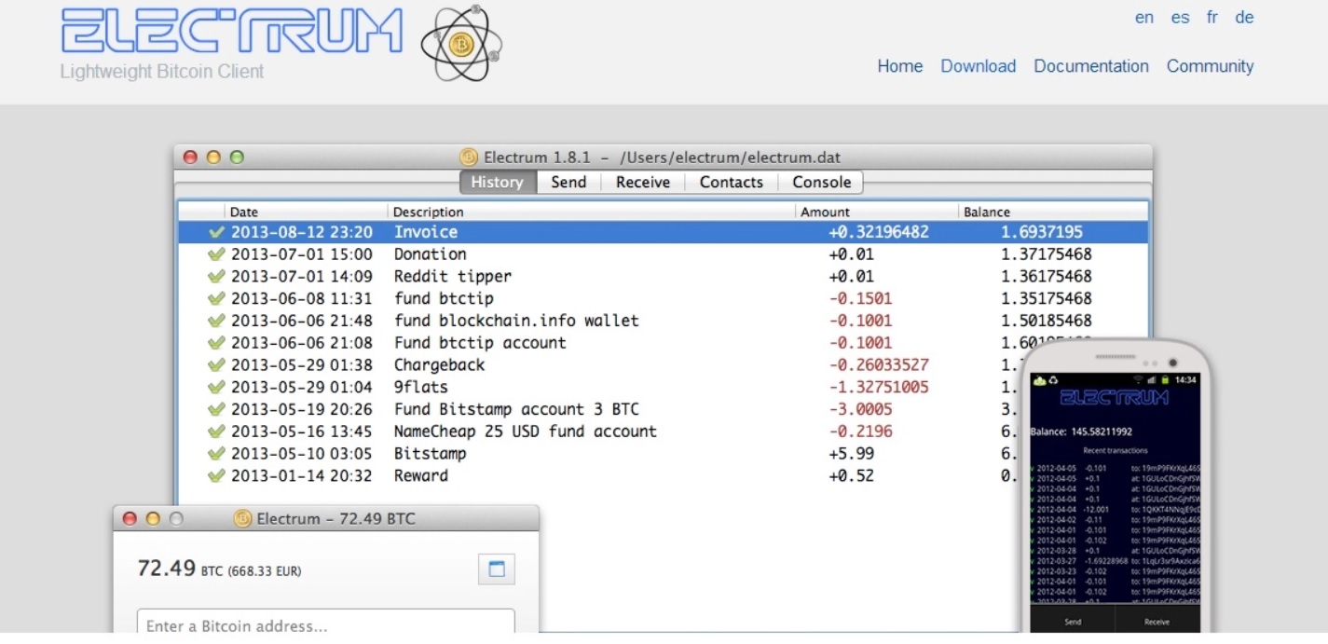Click the Bitcoin atom logo icon
The width and height of the screenshot is (1328, 644).
click(x=461, y=43)
